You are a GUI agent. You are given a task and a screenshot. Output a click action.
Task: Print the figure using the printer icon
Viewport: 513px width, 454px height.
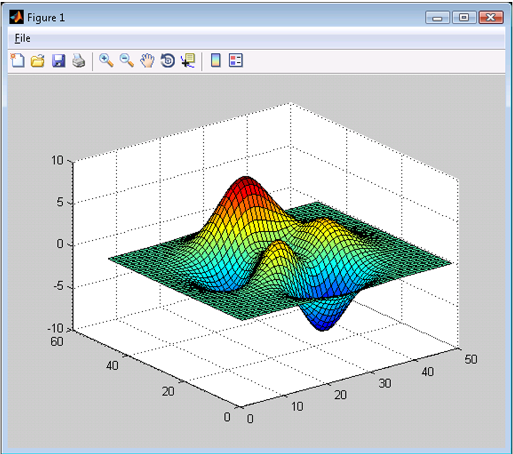[x=78, y=61]
